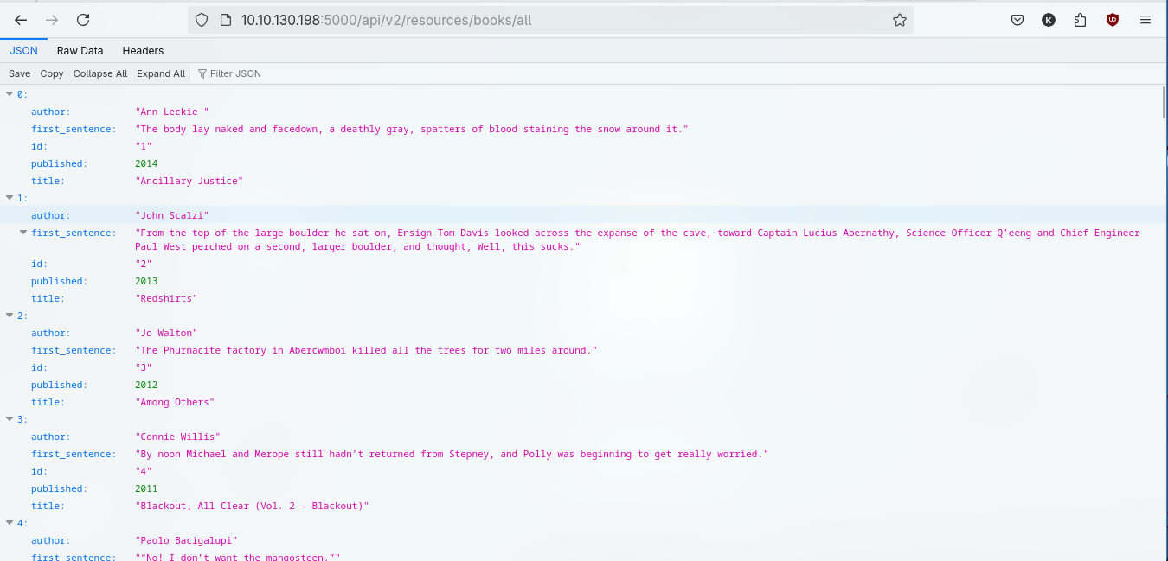Click the vertical scrollbar thumb

click(x=1164, y=102)
